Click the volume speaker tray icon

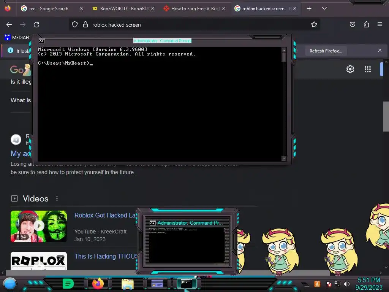click(347, 284)
